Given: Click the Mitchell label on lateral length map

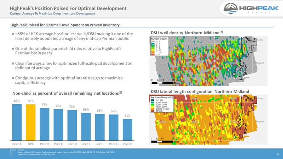Looking at the screenshot, I should click(x=260, y=122).
